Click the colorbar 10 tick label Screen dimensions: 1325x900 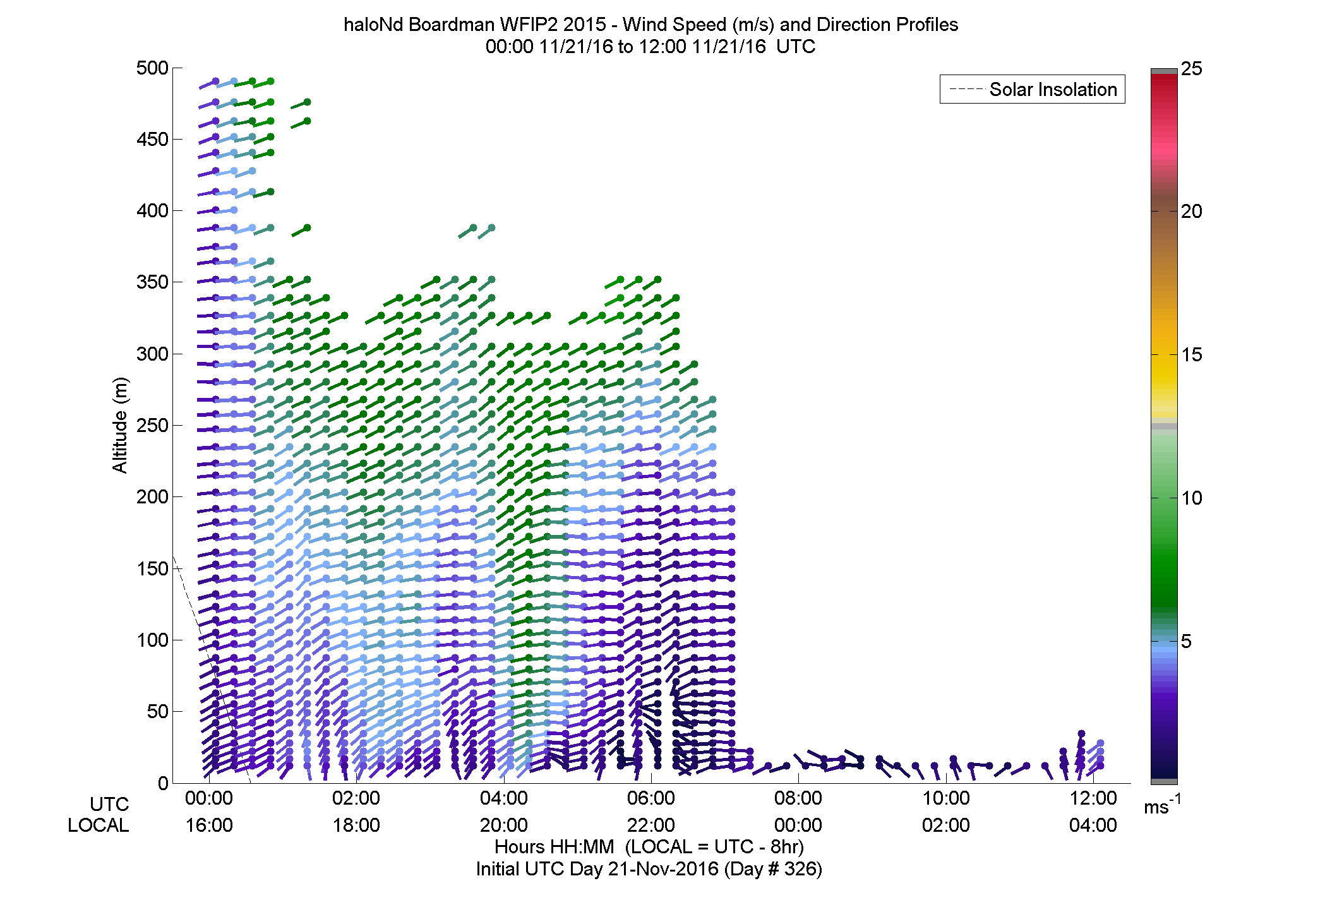1192,498
